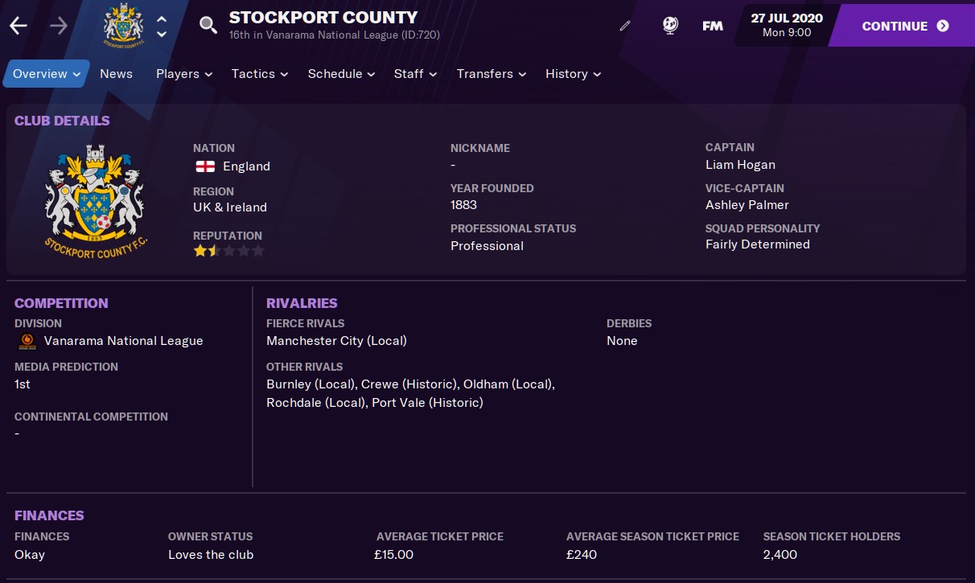Click the Crewe (Historic) rival

(x=409, y=384)
